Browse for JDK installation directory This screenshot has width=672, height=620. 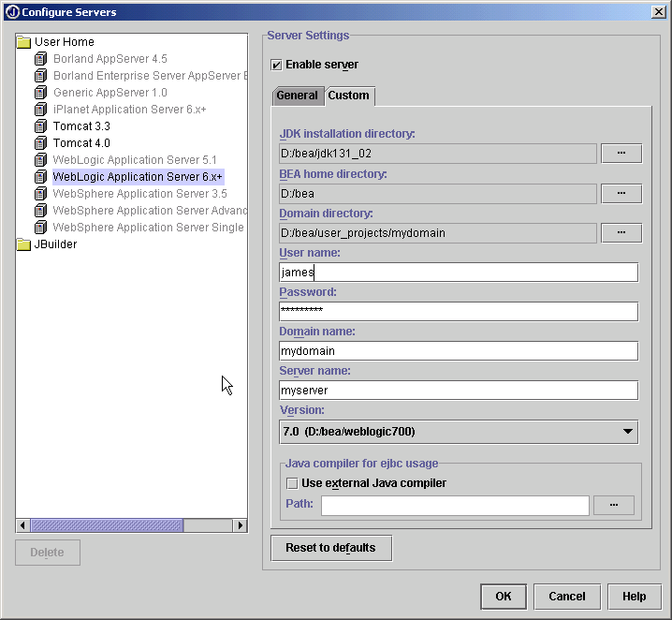[x=621, y=153]
